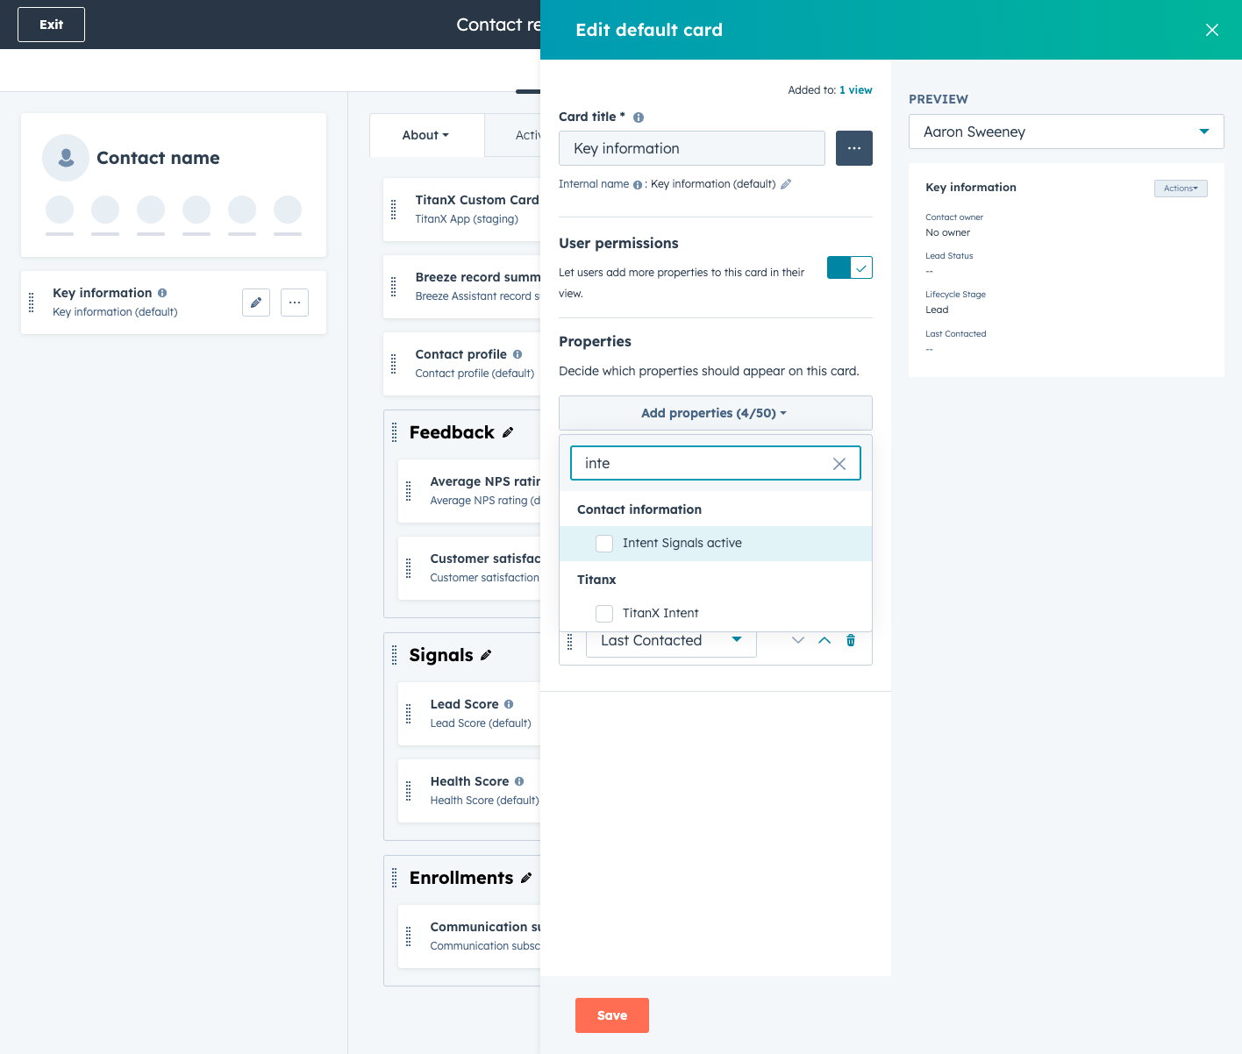Screen dimensions: 1242x1054
Task: Open the 1 view link
Action: click(856, 90)
